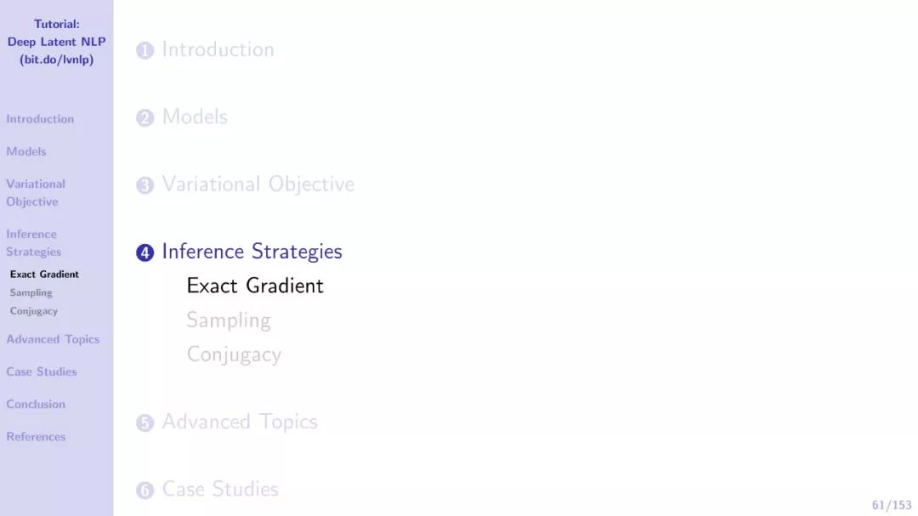Viewport: 918px width, 516px height.
Task: Click the tutorial title bit.do/lvnlp
Action: coord(56,60)
